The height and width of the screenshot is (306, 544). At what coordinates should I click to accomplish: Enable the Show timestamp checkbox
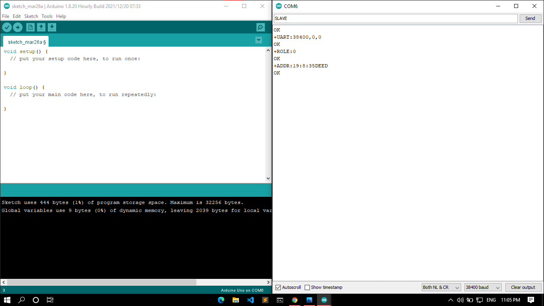(307, 287)
